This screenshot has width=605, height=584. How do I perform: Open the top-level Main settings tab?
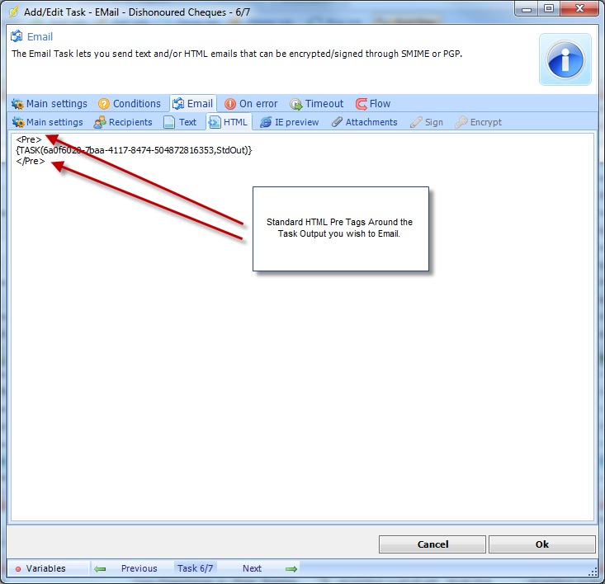coord(49,104)
